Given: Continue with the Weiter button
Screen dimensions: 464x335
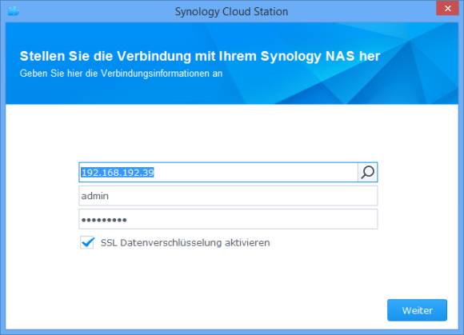Looking at the screenshot, I should 417,310.
